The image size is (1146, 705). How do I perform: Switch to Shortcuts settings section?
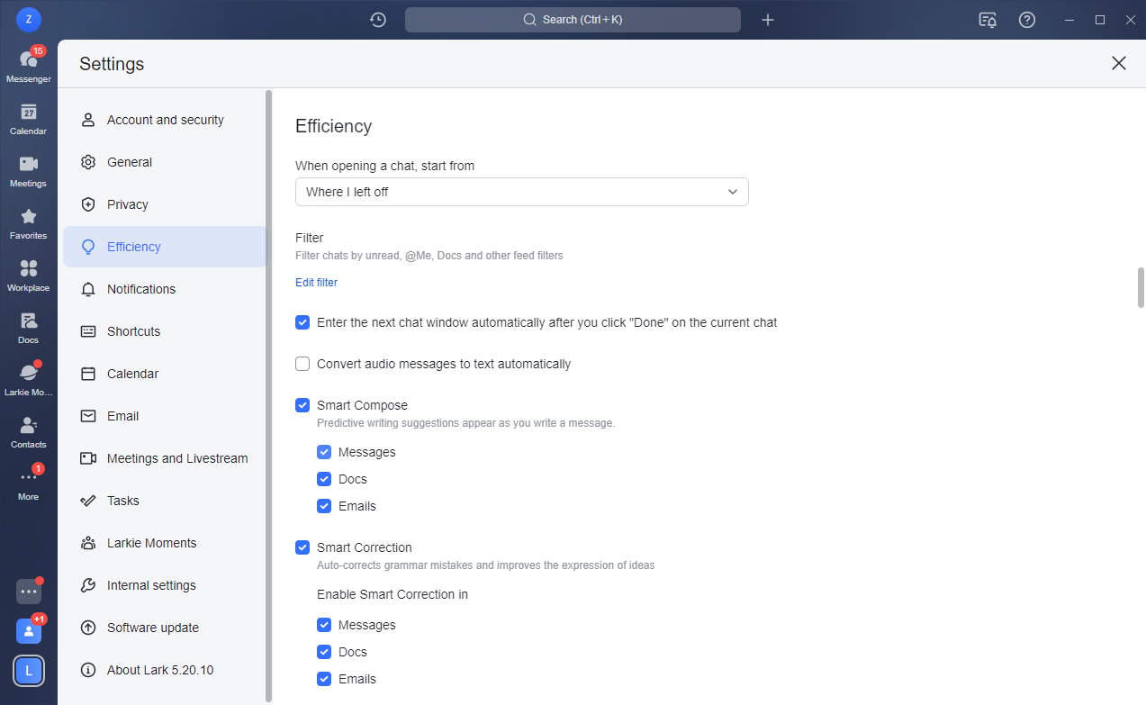pyautogui.click(x=133, y=331)
